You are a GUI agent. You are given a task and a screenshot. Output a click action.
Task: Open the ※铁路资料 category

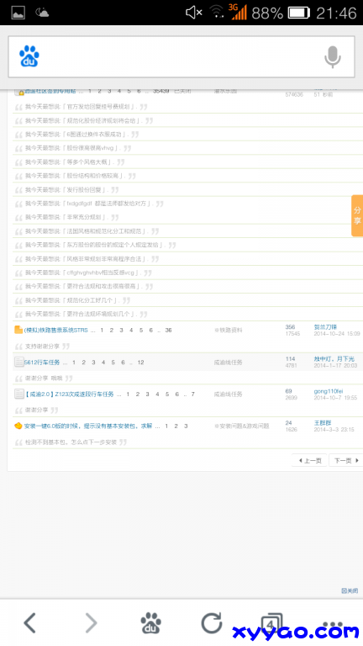pyautogui.click(x=228, y=330)
